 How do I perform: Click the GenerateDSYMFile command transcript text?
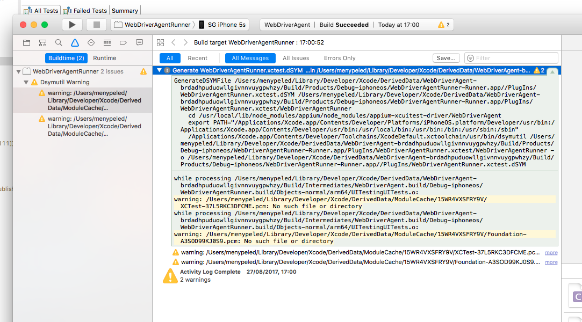click(365, 123)
